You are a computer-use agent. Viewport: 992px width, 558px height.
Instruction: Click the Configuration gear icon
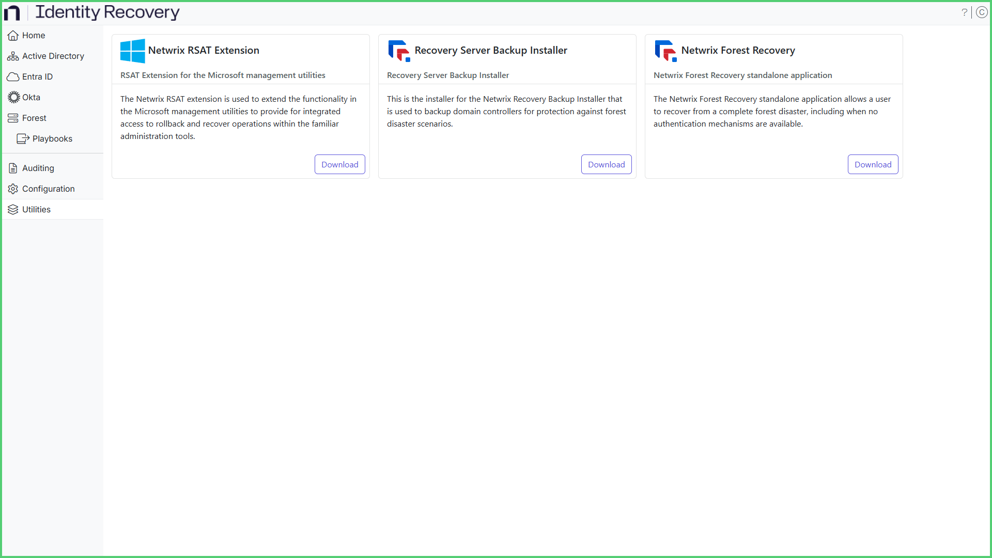click(13, 189)
